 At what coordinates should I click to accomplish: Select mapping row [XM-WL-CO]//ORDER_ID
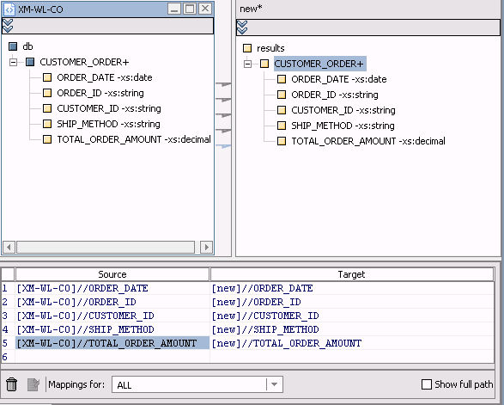(x=112, y=302)
